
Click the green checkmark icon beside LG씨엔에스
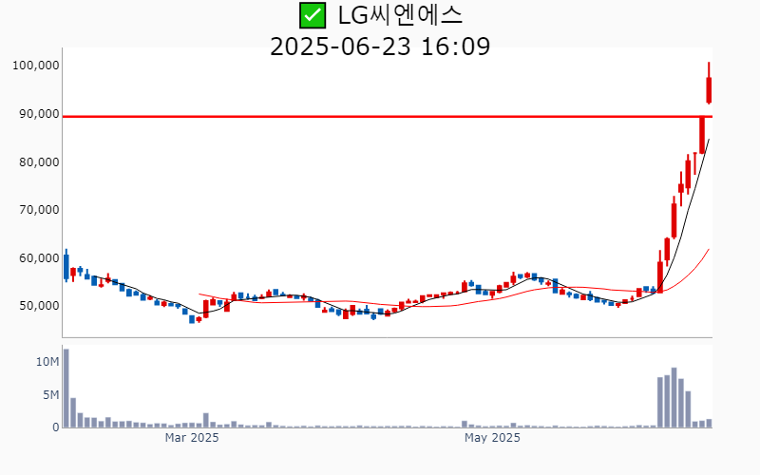[x=313, y=15]
